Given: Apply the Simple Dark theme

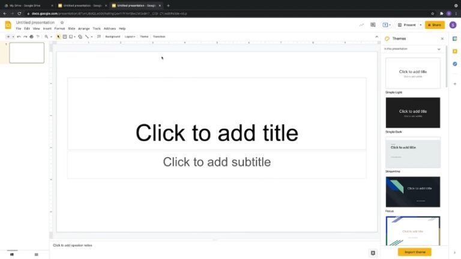Looking at the screenshot, I should pos(412,112).
